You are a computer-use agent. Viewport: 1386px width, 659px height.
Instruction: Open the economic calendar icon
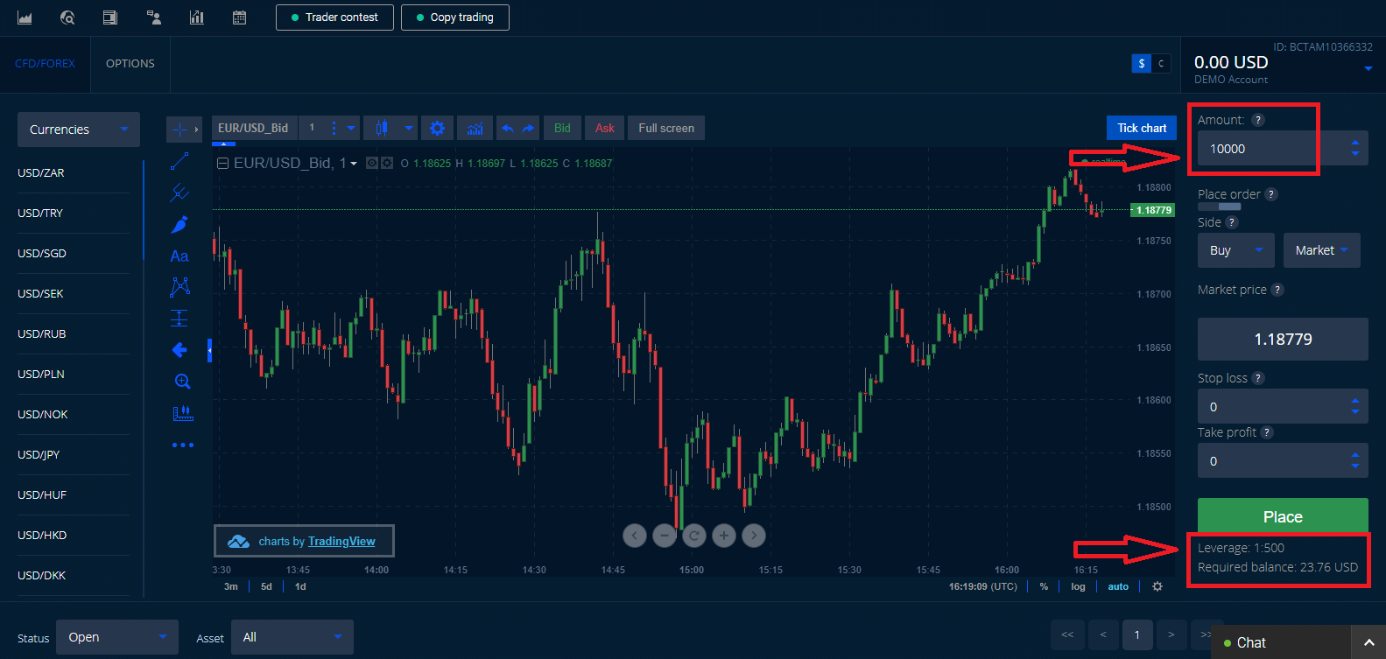click(240, 18)
